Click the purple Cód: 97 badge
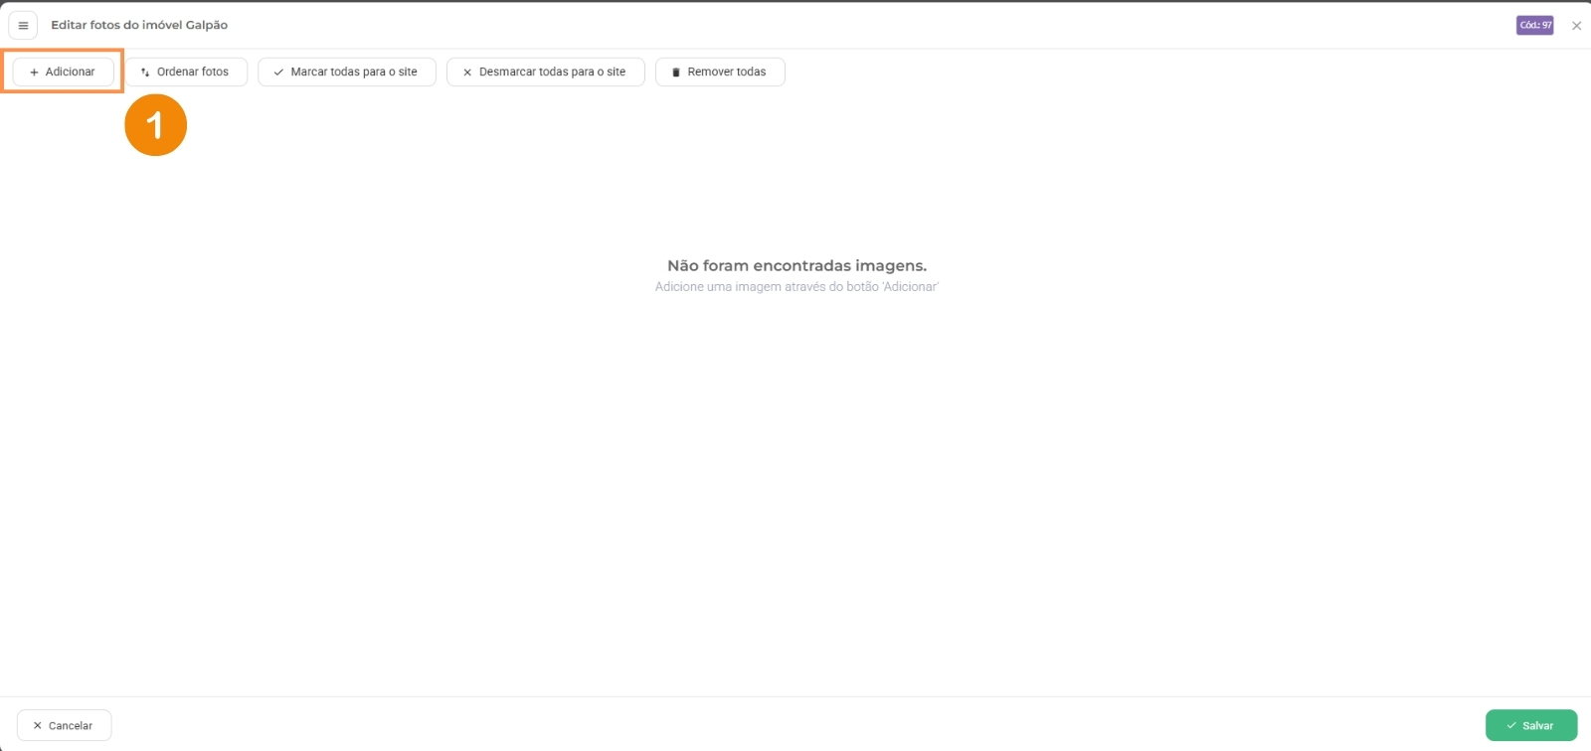 [1534, 26]
